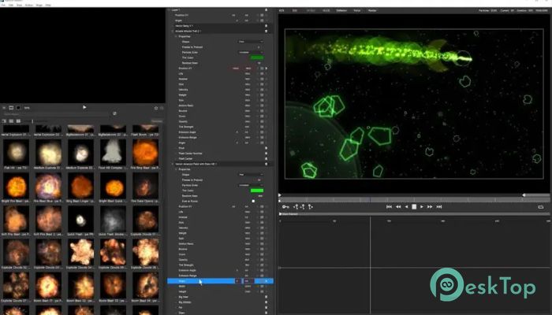
Task: Open the Edit menu
Action: point(11,6)
